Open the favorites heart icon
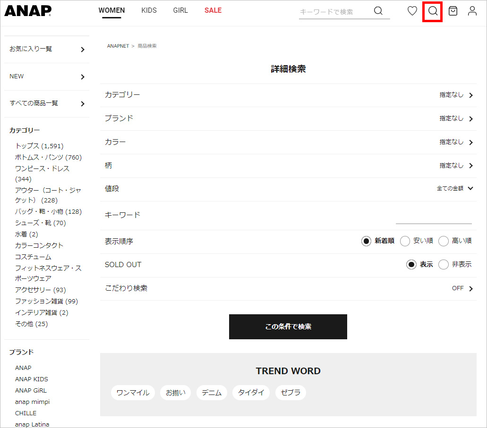 coord(412,11)
